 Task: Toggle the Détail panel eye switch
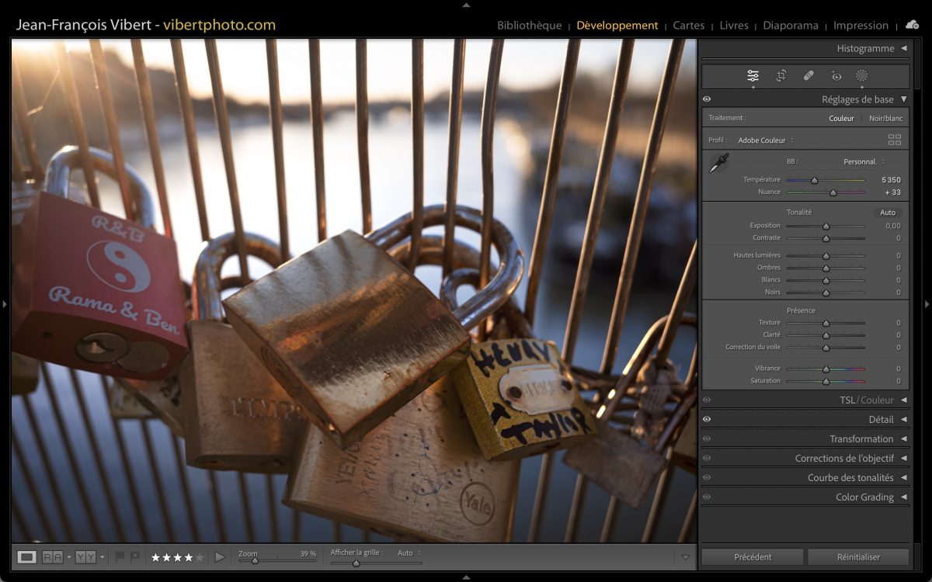coord(707,419)
